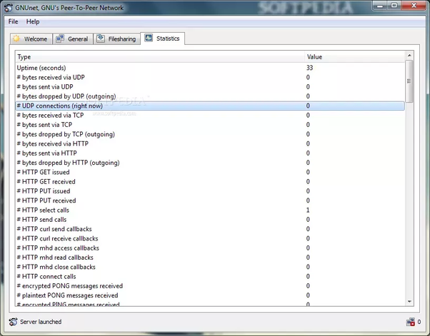This screenshot has height=336, width=430.
Task: Click the vertical scrollbar thumb
Action: tap(409, 81)
